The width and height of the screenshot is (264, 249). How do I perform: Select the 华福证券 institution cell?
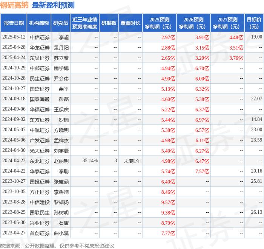[40, 109]
